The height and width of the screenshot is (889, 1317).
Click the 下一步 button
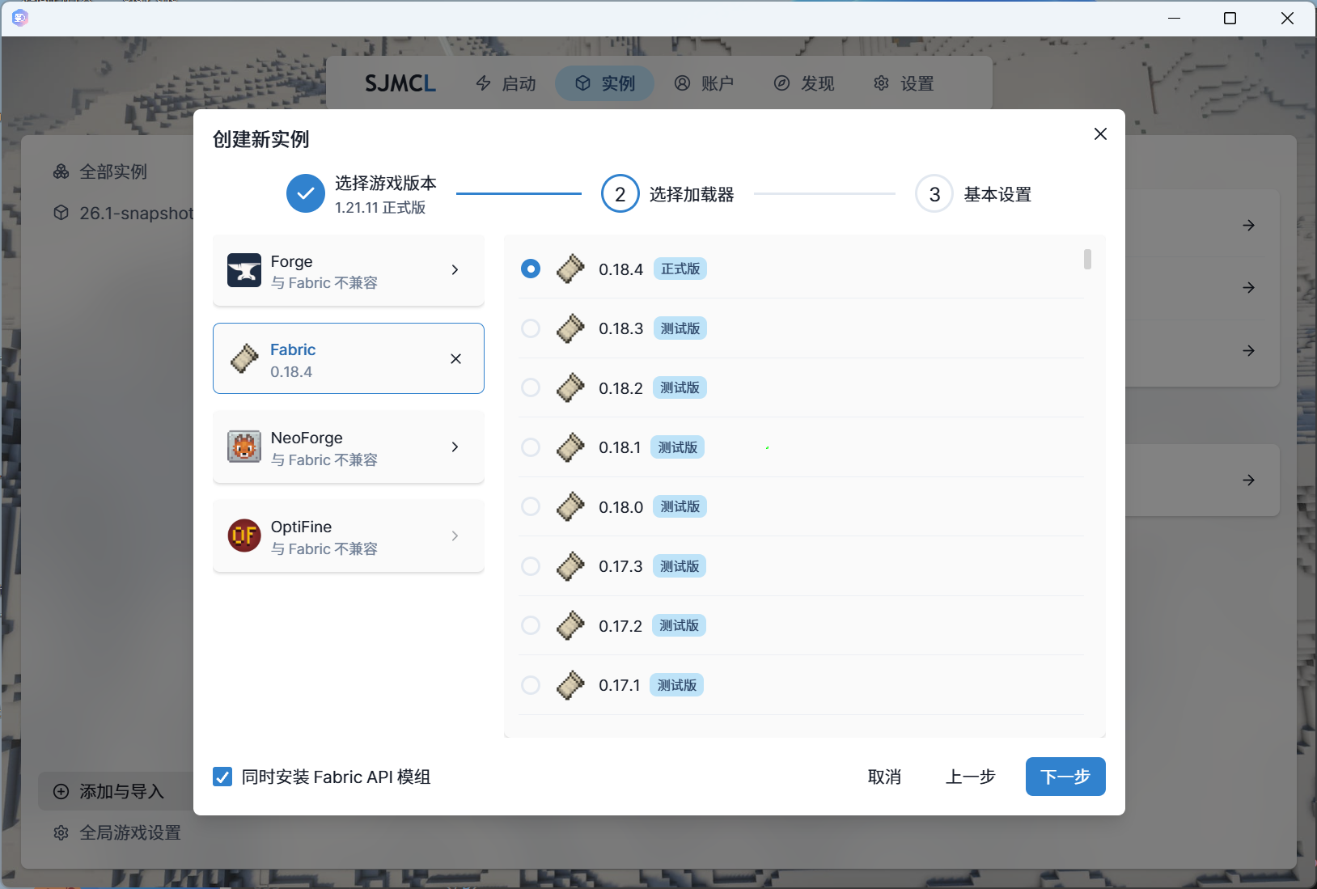click(x=1065, y=777)
